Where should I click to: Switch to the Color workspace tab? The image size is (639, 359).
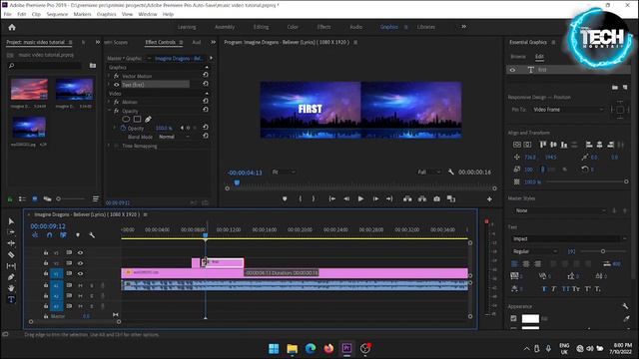point(293,27)
